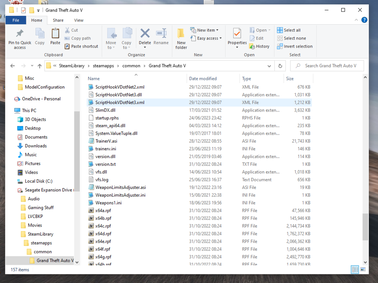The width and height of the screenshot is (378, 283).
Task: Invert the current selection
Action: [x=295, y=46]
